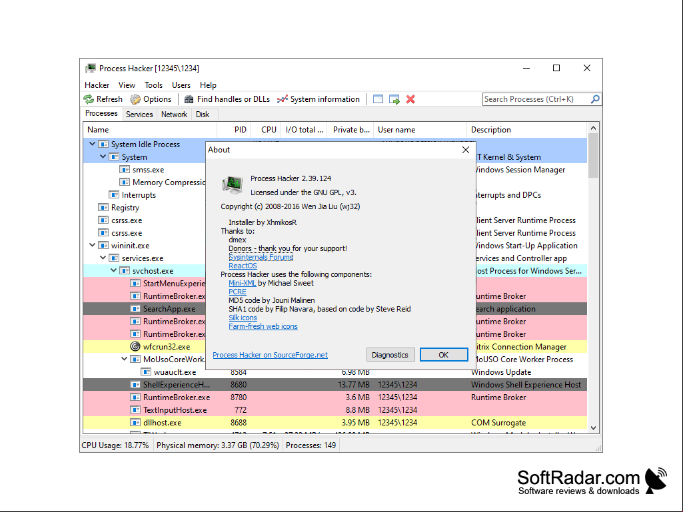Image resolution: width=683 pixels, height=512 pixels.
Task: Click the scrollbar up arrow
Action: tap(593, 128)
